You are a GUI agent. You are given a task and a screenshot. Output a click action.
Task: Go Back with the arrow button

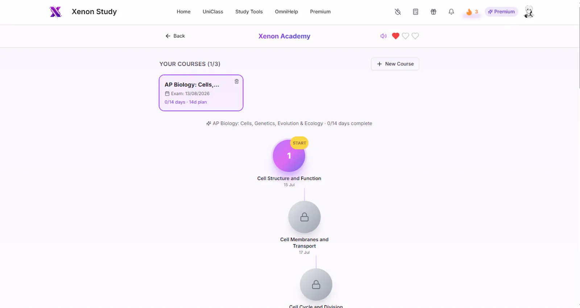coord(175,36)
